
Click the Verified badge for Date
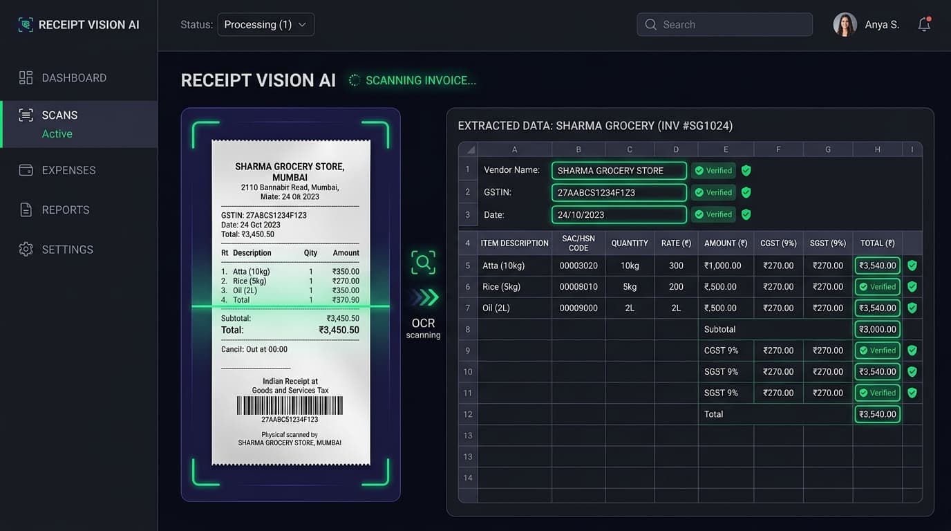pos(713,215)
